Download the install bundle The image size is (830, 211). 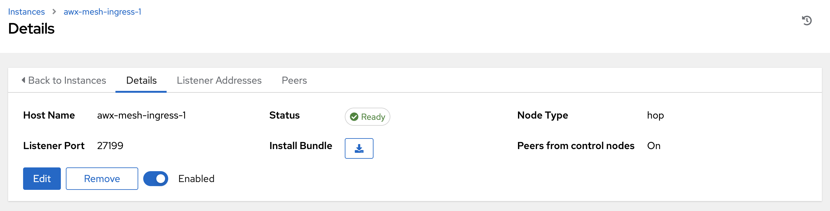click(x=359, y=148)
